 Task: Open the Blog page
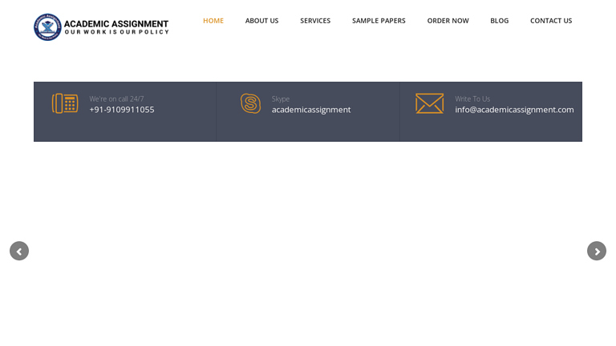[499, 21]
